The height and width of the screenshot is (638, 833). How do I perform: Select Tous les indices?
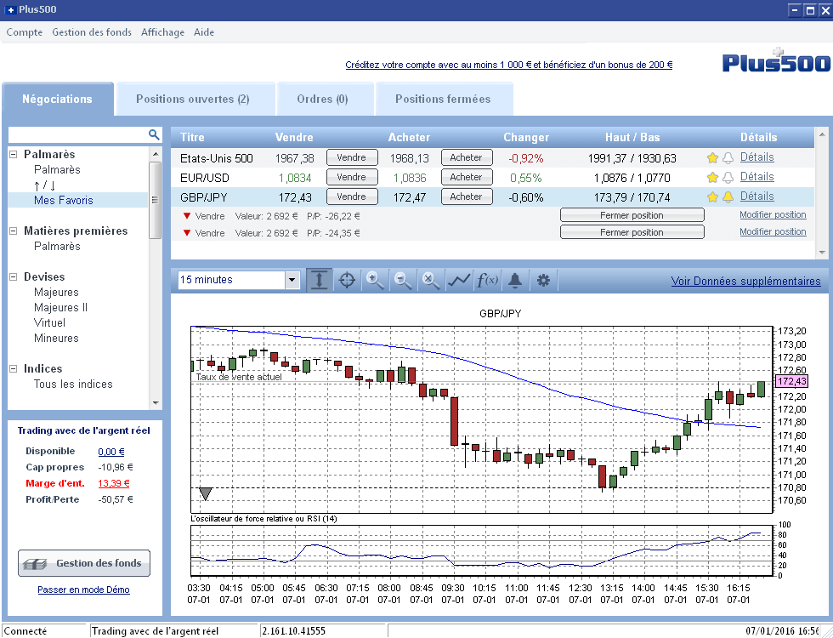[x=73, y=385]
